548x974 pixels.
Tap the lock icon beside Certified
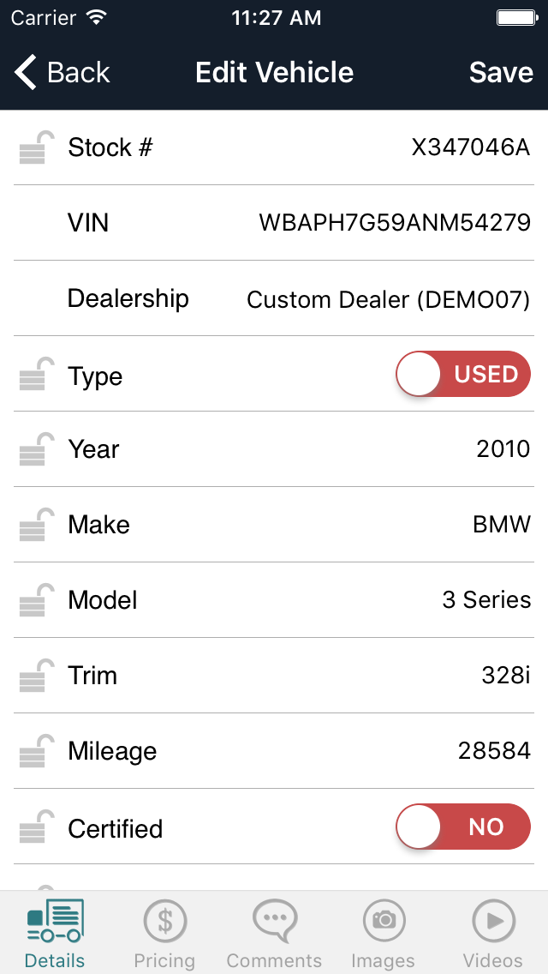click(36, 827)
